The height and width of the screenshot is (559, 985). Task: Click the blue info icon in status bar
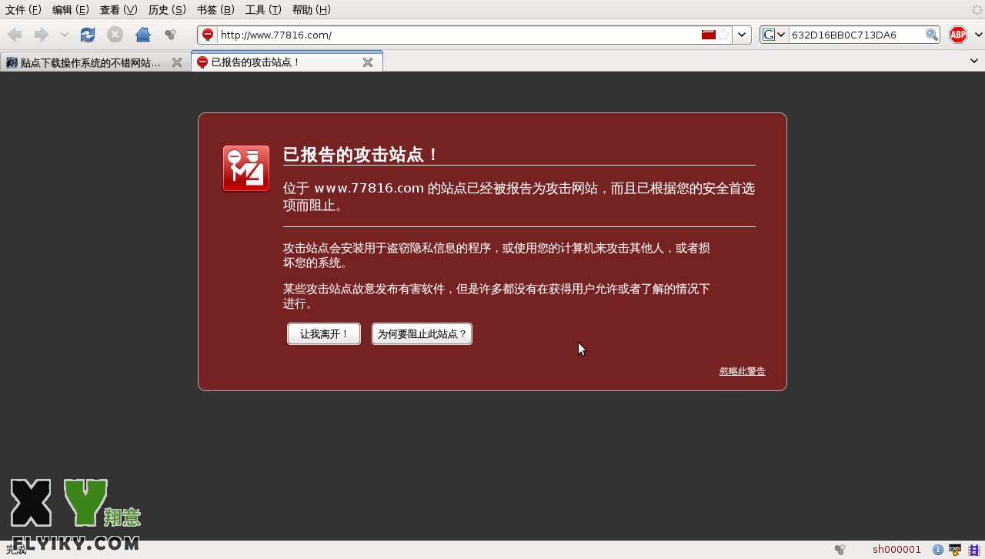tap(938, 550)
